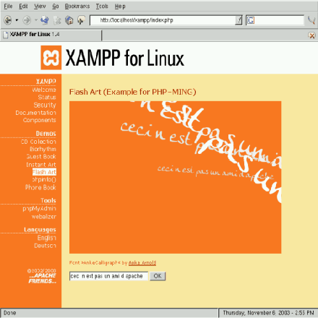
Task: Click the page icon on the tab
Action: (5, 35)
